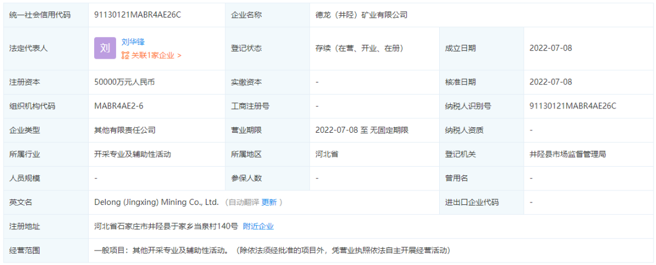Select registered capital 50000万元人民币

pos(125,82)
